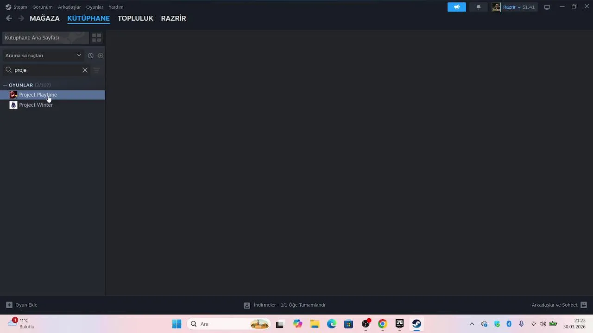Viewport: 593px width, 333px height.
Task: Click the Project Playtime game icon
Action: pyautogui.click(x=13, y=95)
